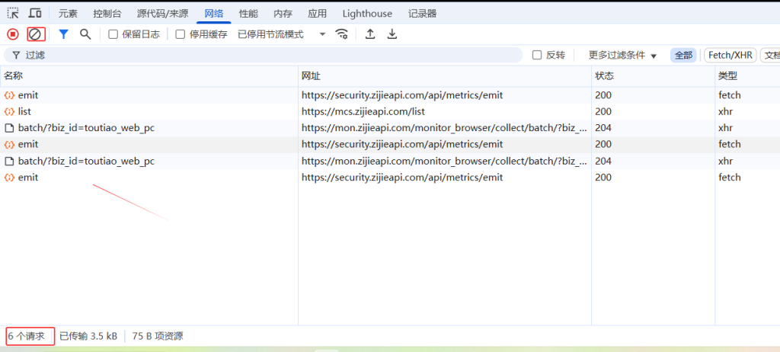This screenshot has width=780, height=352.
Task: Expand the 更多过滤条件 dropdown
Action: [622, 55]
